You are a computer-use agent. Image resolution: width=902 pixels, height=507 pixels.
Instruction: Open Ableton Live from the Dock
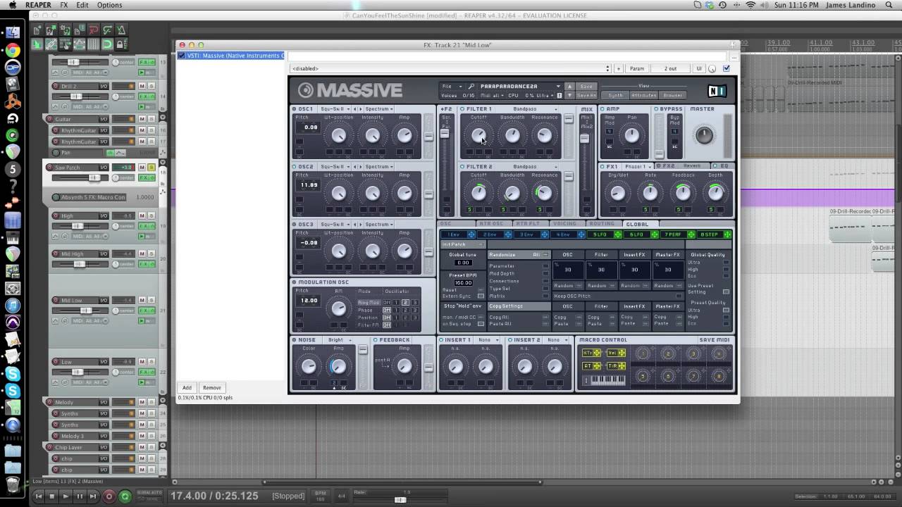12,118
